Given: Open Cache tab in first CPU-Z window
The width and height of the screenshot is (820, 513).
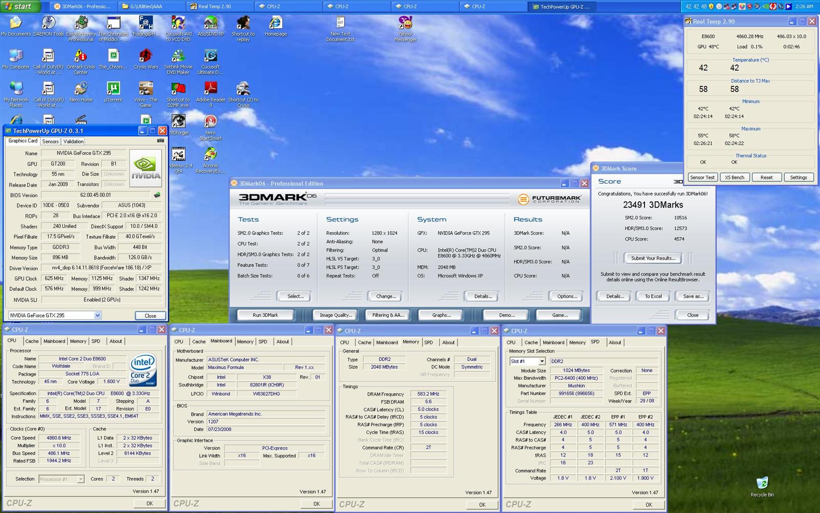Looking at the screenshot, I should pyautogui.click(x=32, y=341).
